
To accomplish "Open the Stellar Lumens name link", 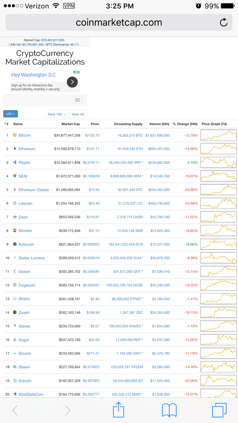I will click(x=32, y=258).
